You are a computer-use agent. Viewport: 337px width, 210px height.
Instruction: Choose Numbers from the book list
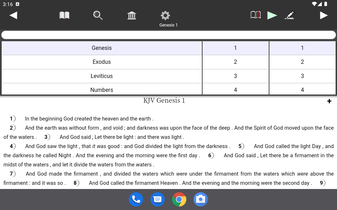tap(102, 90)
